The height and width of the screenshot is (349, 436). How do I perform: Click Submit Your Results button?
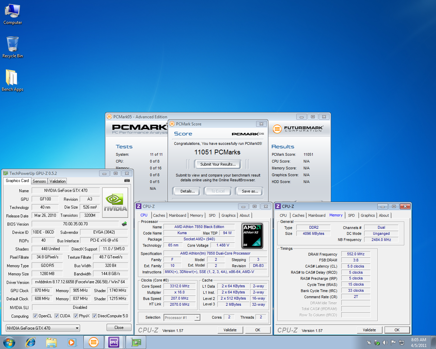point(218,164)
